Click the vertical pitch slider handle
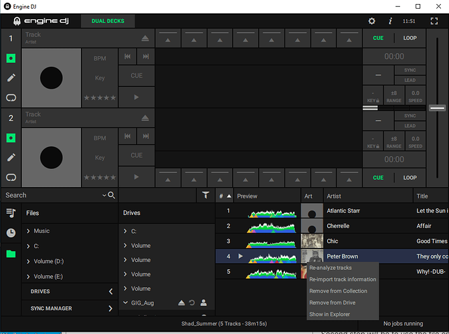 [437, 108]
